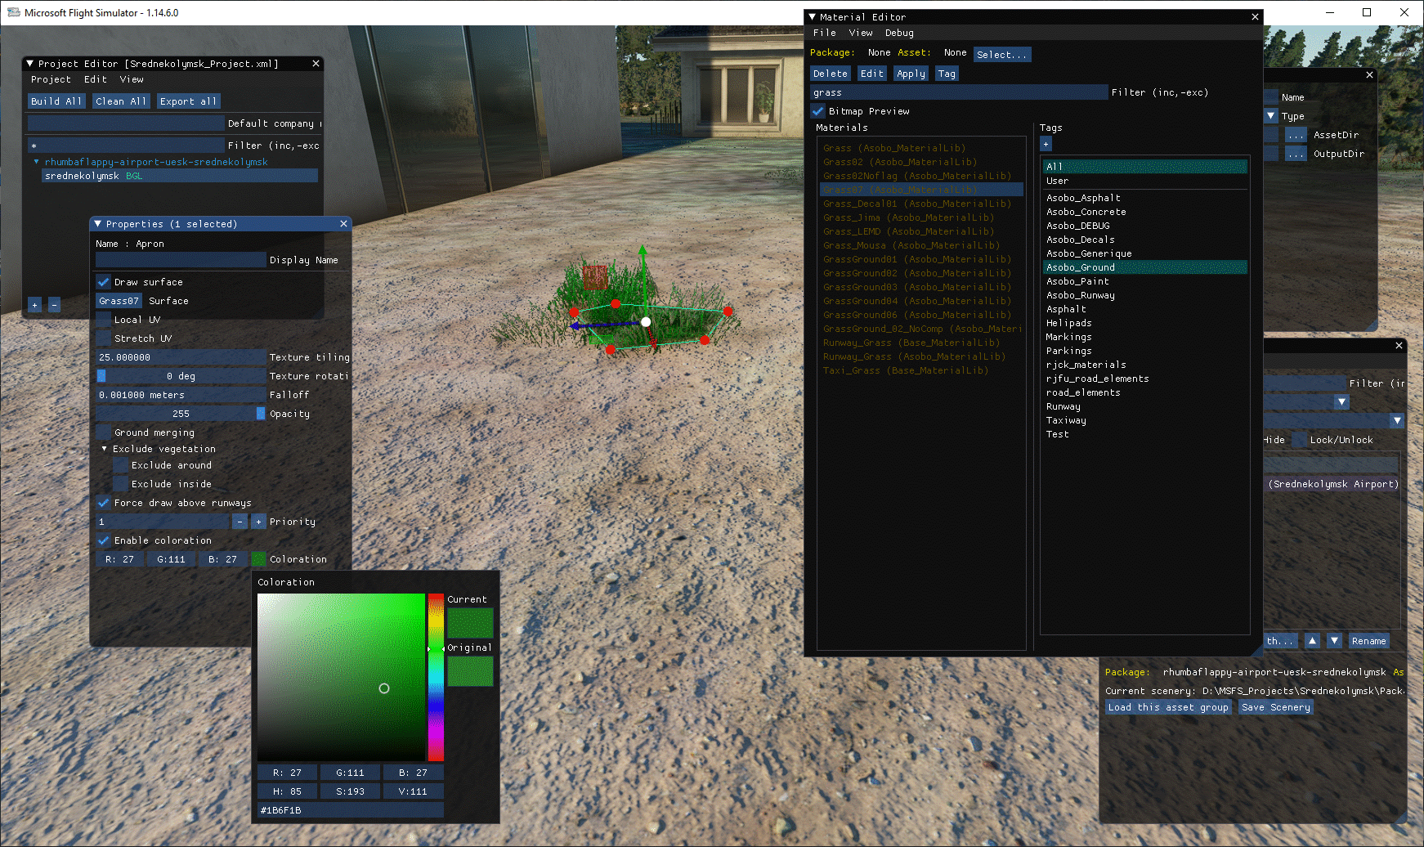This screenshot has height=847, width=1424.
Task: Increase Priority with the plus button
Action: [x=258, y=522]
